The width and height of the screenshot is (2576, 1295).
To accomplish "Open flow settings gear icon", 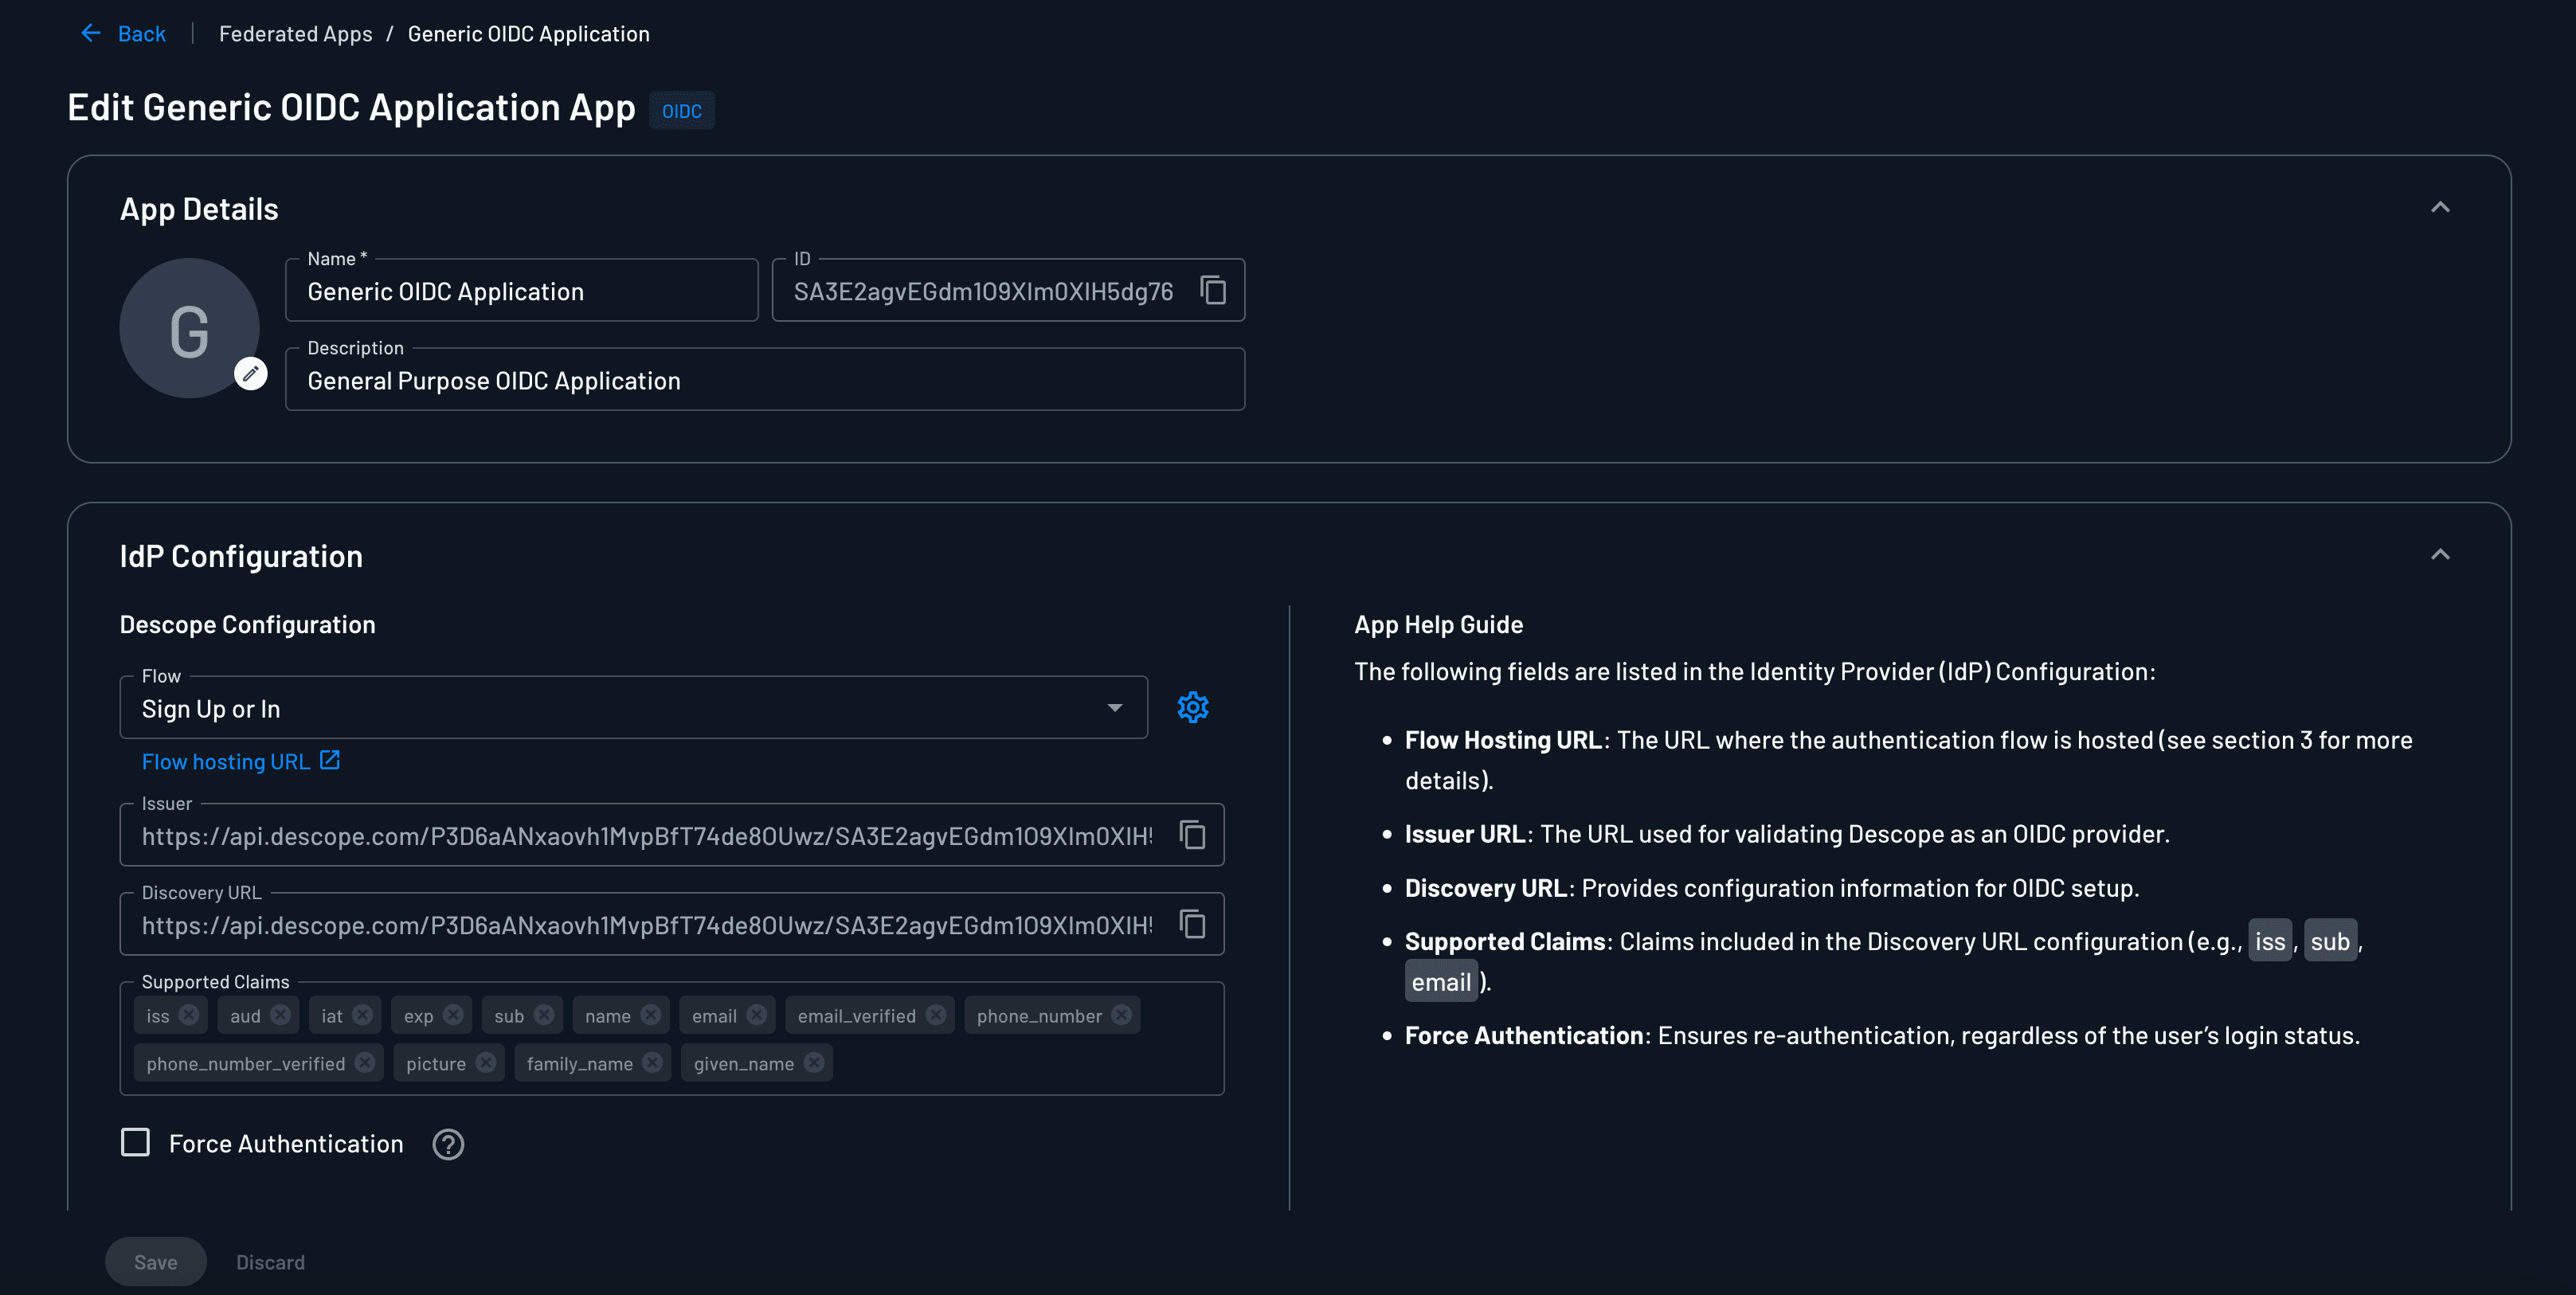I will 1193,708.
